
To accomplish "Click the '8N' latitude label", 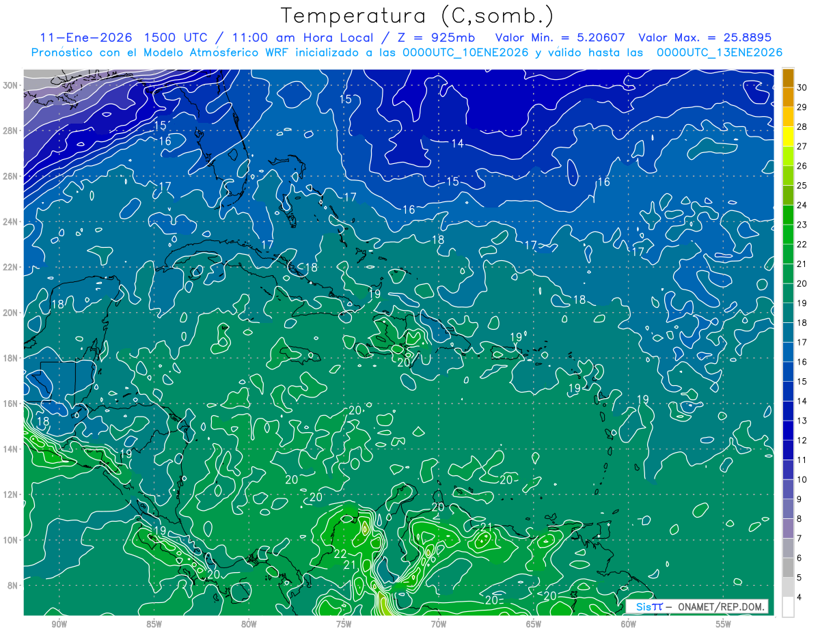I will coord(14,585).
